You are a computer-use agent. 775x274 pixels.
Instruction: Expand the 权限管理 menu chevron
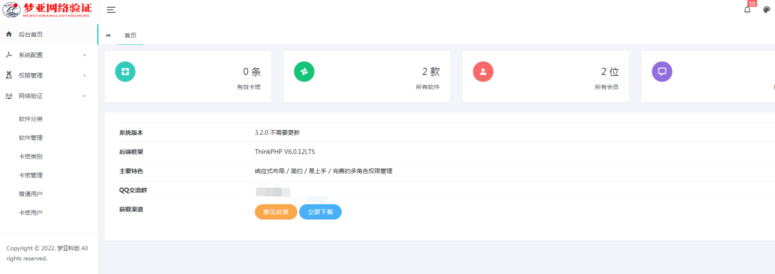click(x=84, y=76)
